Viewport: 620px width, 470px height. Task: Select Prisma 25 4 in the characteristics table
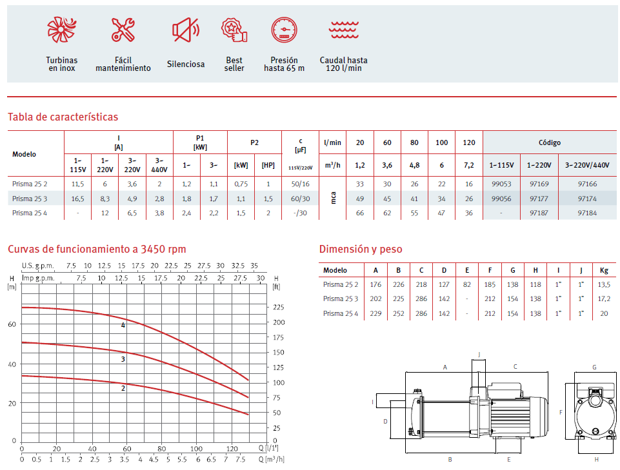(x=29, y=213)
